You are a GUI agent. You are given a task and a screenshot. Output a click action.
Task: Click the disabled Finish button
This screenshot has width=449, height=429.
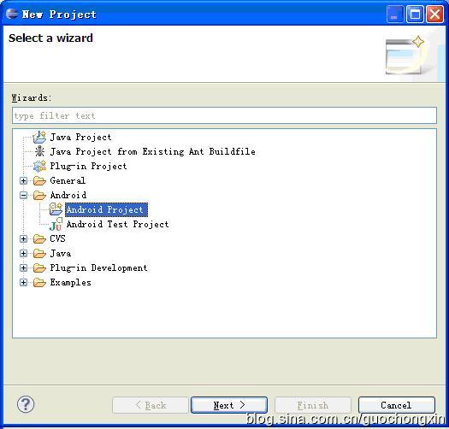tap(313, 405)
